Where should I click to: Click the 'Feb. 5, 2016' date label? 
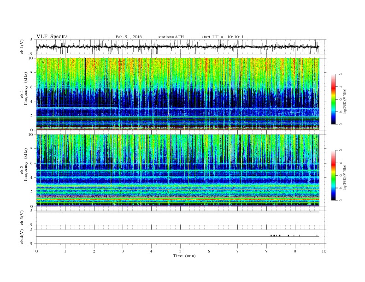(129, 37)
